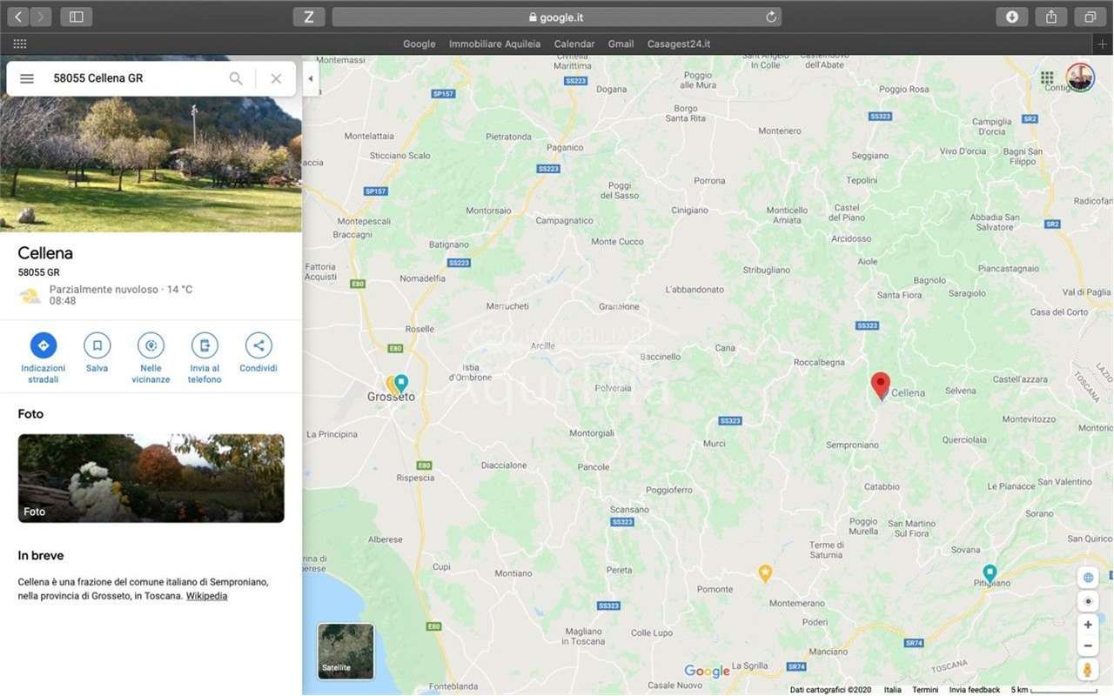Collapse the side panel with the arrow
This screenshot has width=1114, height=696.
pos(311,78)
